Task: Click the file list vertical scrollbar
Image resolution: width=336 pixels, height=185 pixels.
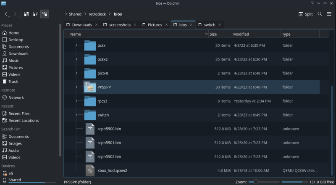Action: (332, 130)
